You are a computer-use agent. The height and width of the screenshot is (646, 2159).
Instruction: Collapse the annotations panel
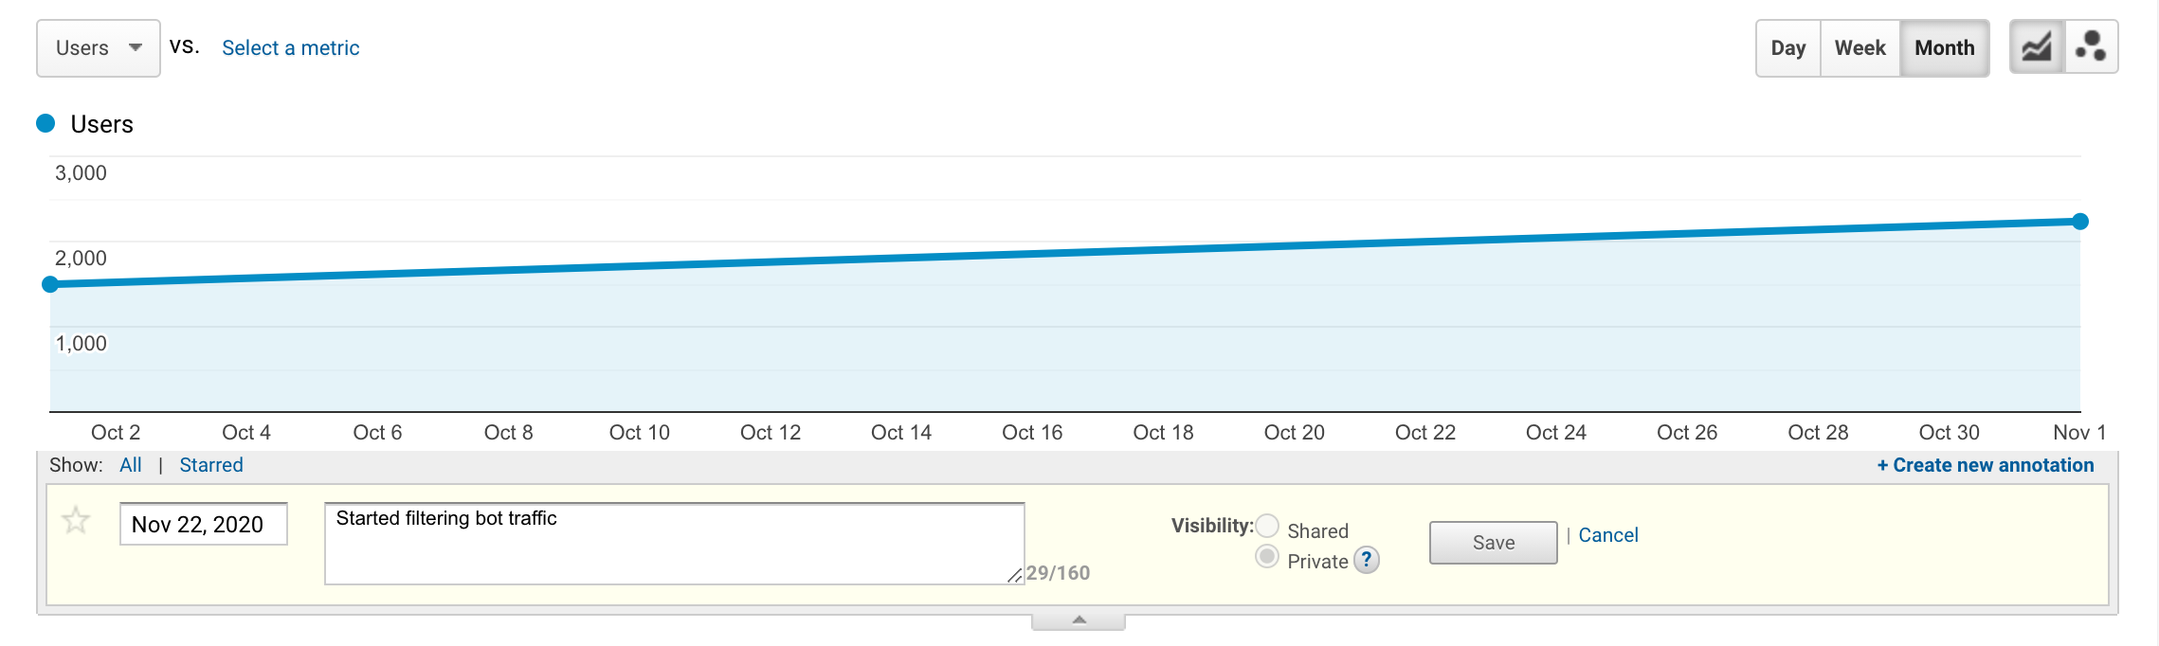click(1077, 619)
